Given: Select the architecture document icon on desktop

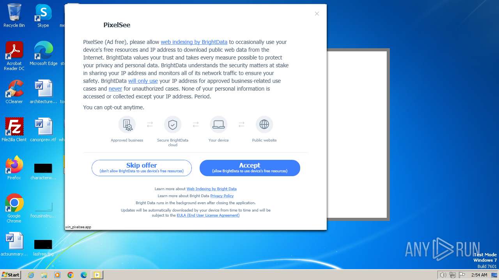Looking at the screenshot, I should click(x=43, y=92).
